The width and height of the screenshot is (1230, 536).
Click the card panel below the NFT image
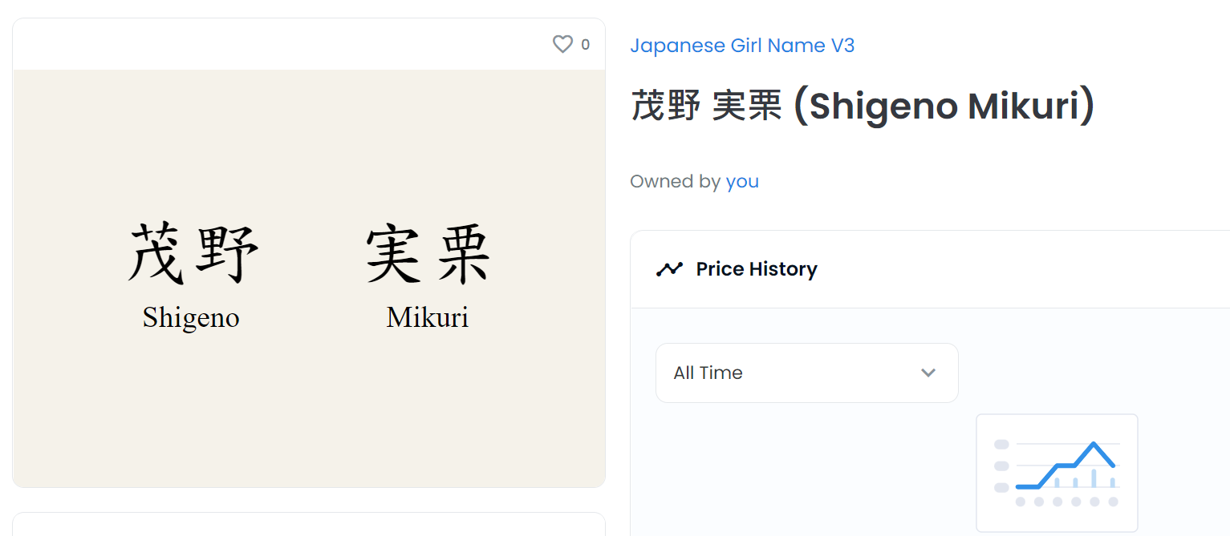309,524
